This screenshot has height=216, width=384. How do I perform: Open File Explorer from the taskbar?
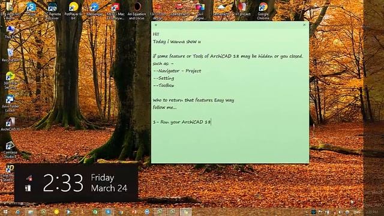(x=31, y=212)
